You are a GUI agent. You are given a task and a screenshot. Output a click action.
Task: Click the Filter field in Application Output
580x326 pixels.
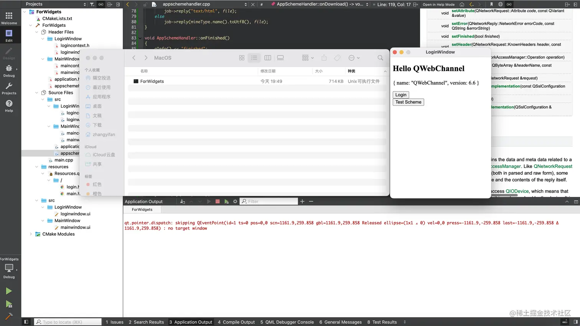269,201
